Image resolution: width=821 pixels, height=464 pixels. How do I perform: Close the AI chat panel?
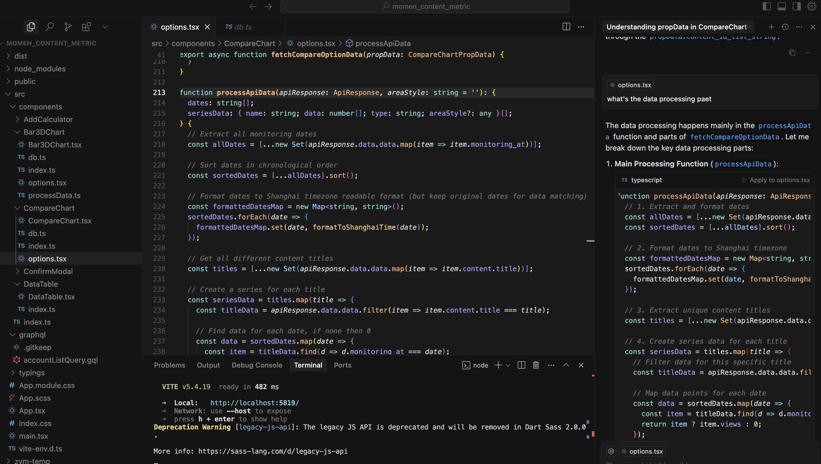813,27
